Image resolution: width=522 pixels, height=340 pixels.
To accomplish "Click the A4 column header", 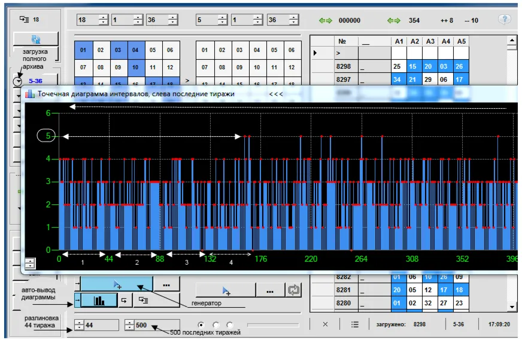I will pos(446,41).
